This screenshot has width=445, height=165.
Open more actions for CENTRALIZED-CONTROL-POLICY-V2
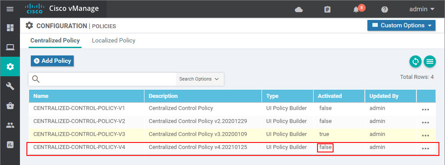(x=425, y=123)
